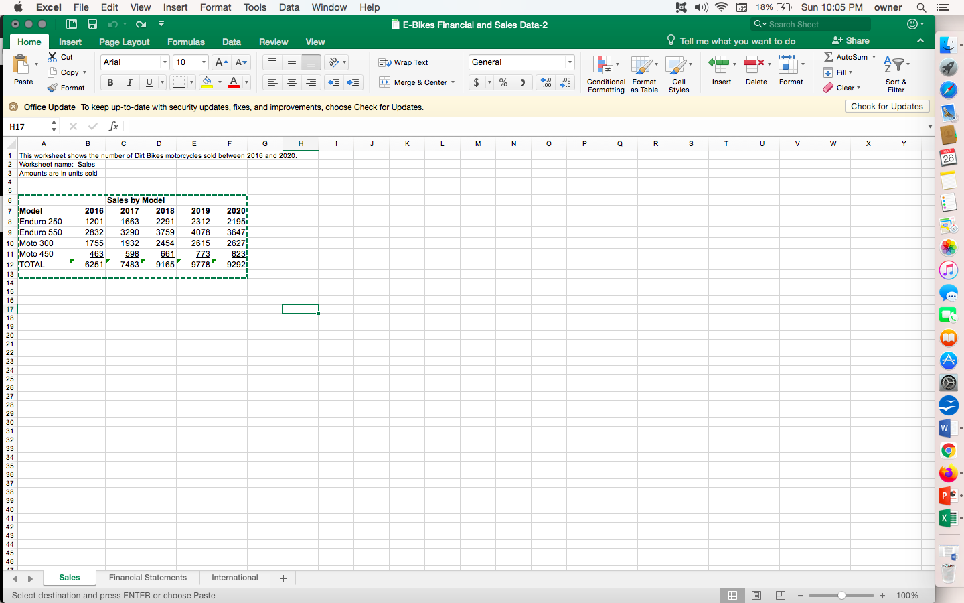The width and height of the screenshot is (964, 603).
Task: Adjust the zoom slider
Action: (841, 595)
